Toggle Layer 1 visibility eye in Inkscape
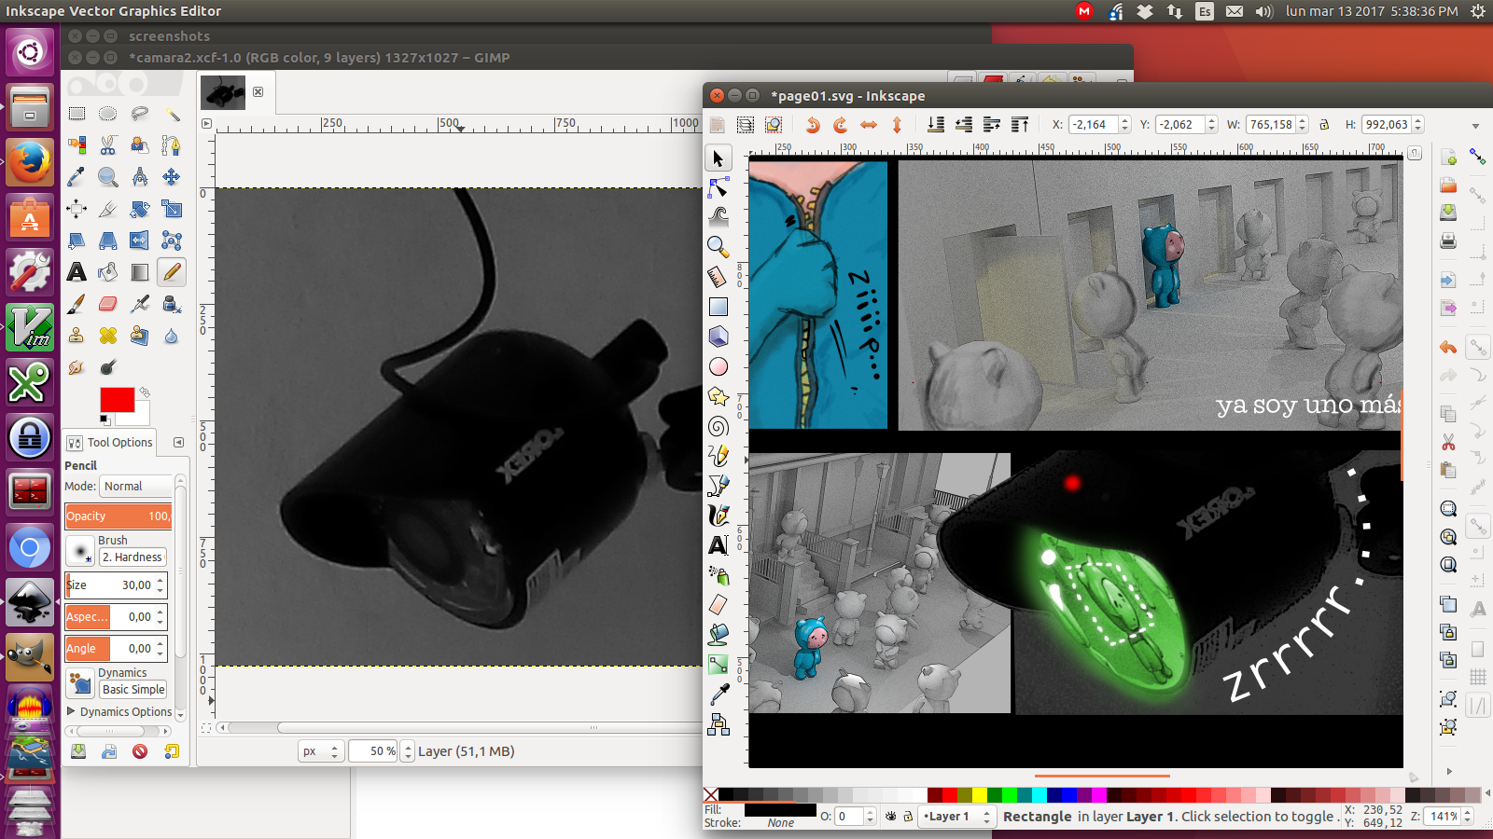The image size is (1493, 839). 891,817
